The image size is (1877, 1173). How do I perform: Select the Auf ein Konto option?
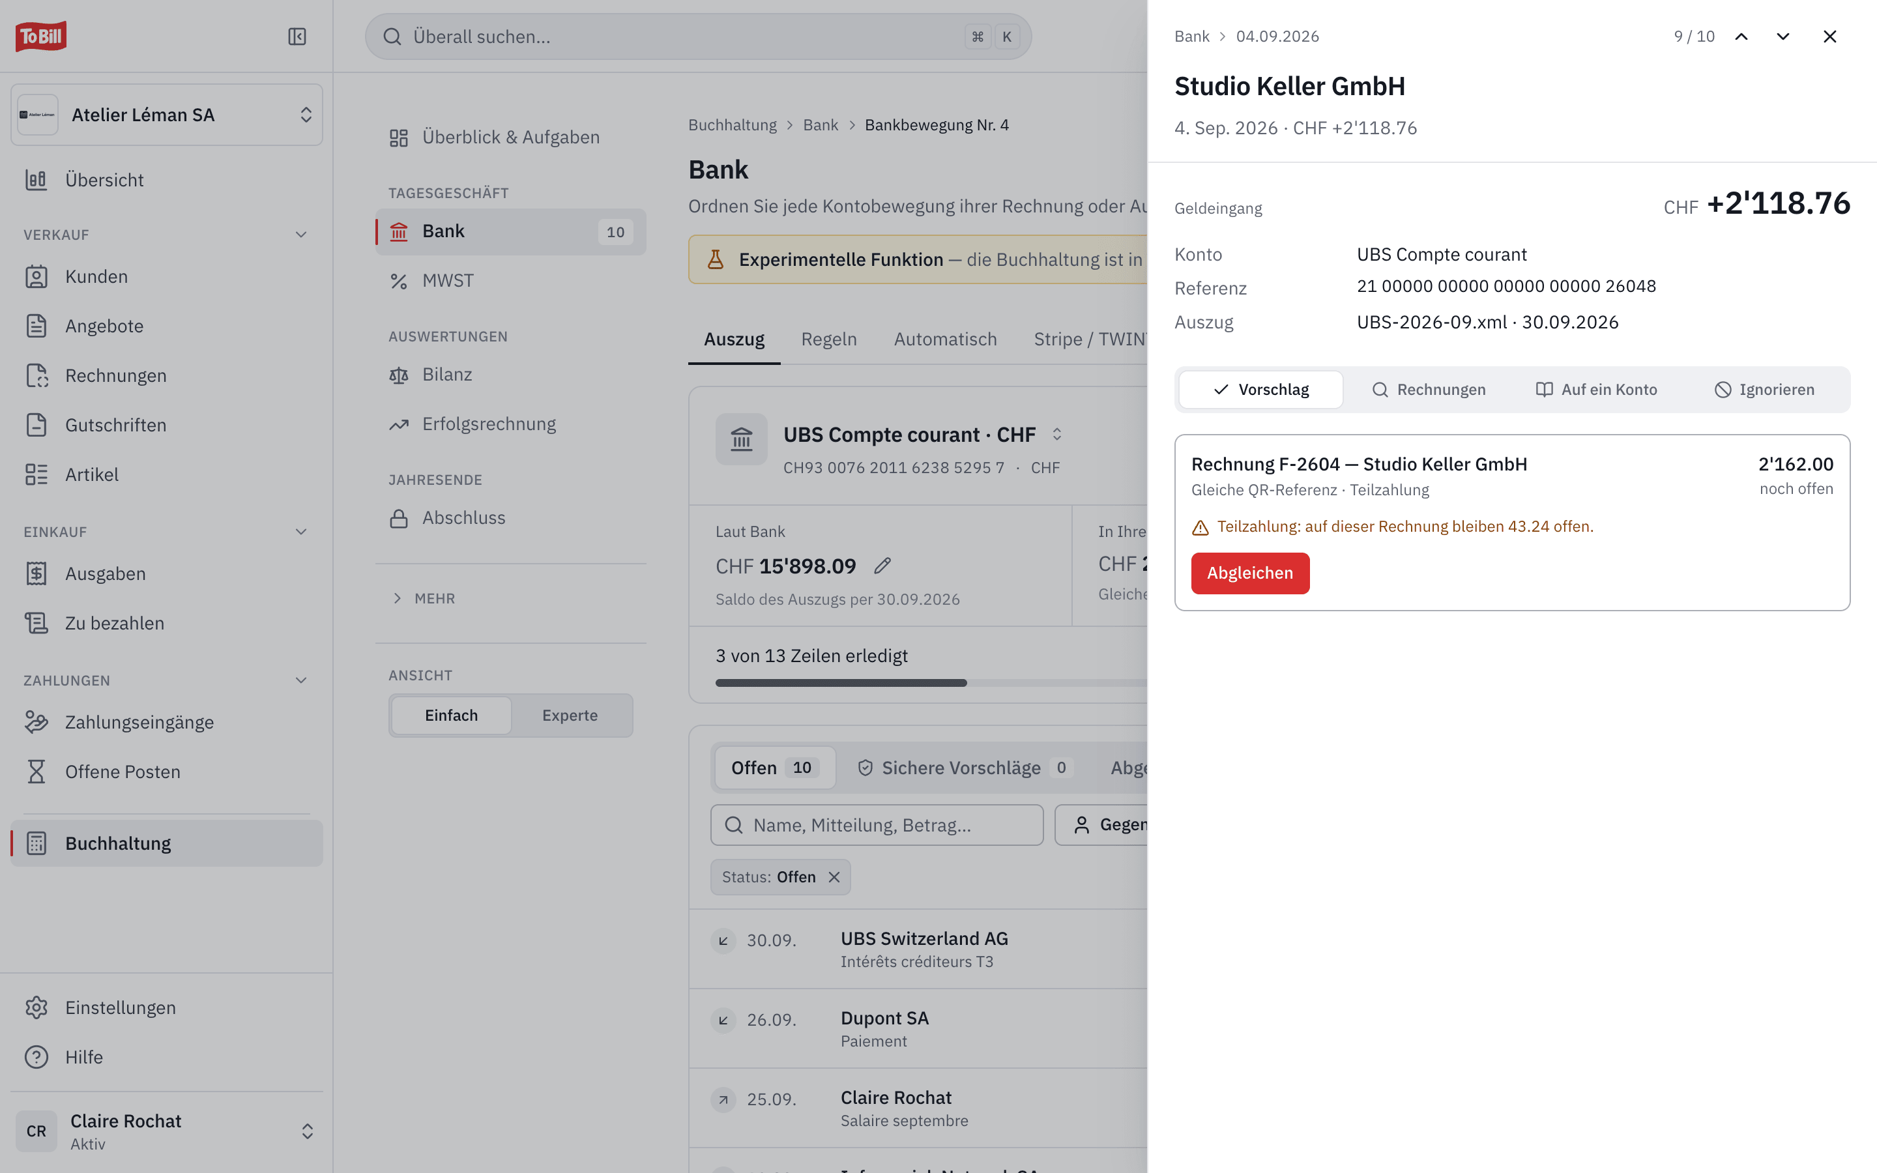[x=1596, y=390]
